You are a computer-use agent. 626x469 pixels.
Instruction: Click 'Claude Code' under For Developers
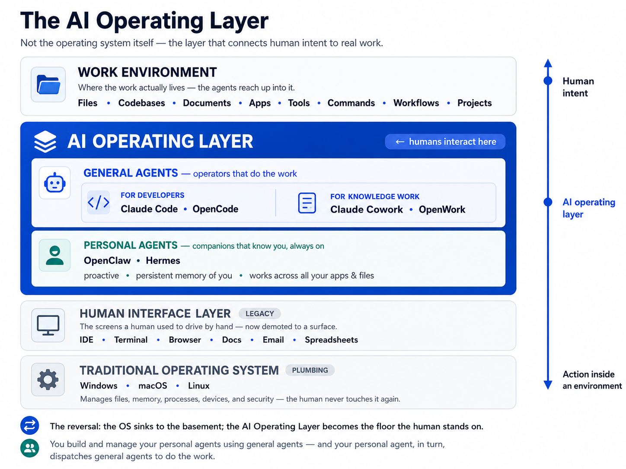149,209
